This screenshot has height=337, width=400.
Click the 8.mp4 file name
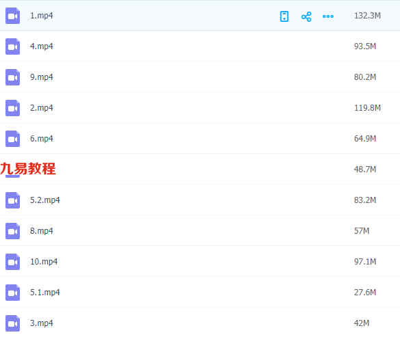pos(42,231)
